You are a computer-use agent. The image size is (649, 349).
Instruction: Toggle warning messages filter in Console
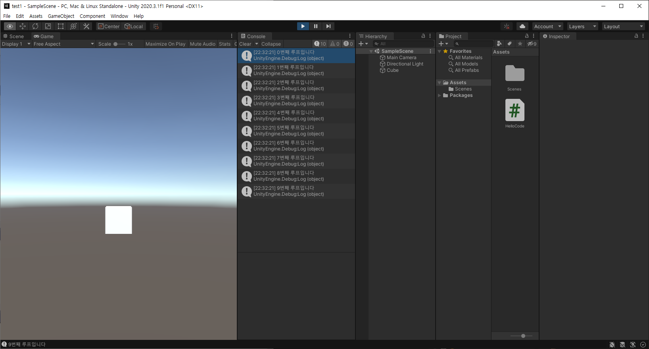[335, 44]
